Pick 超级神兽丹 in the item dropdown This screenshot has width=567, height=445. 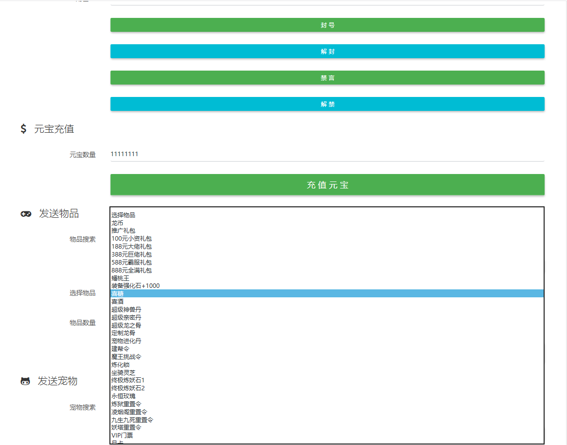click(126, 310)
